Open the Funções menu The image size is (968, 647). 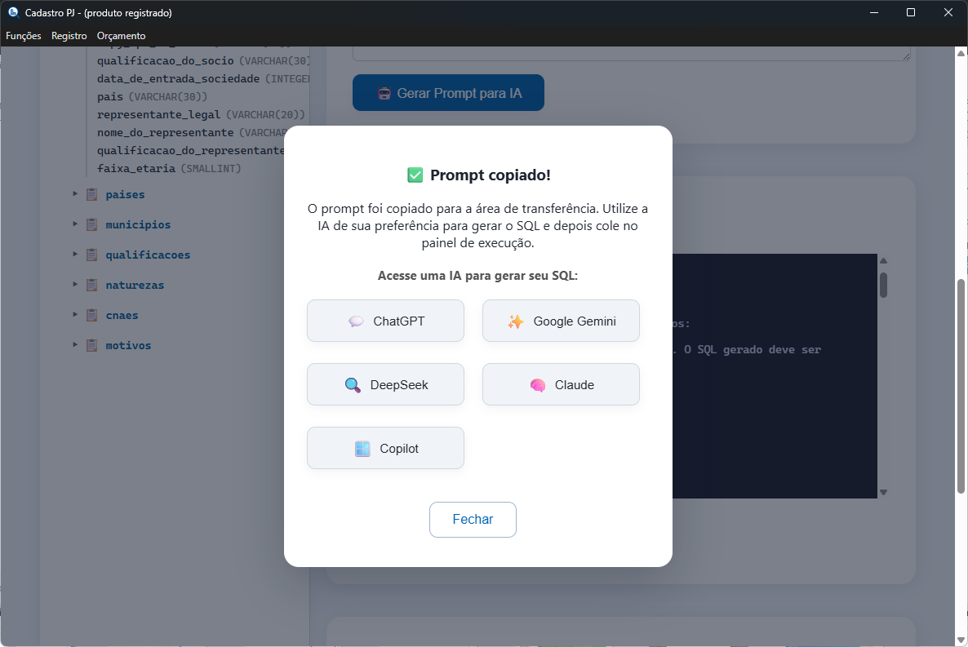[x=24, y=36]
